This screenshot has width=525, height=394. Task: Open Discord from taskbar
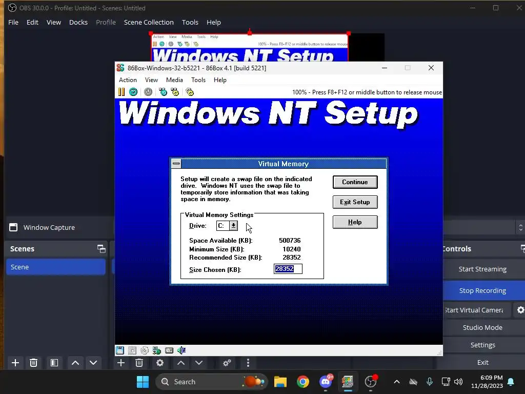point(326,382)
